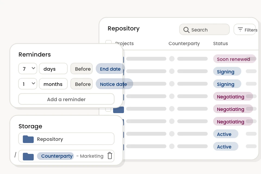
Task: Open the 7 number dropdown in Reminders
Action: pos(28,69)
